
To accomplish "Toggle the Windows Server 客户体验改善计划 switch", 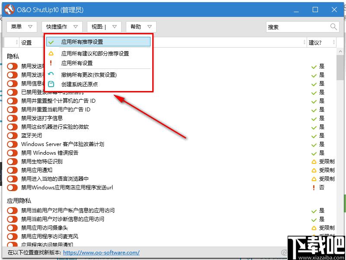I will point(12,144).
